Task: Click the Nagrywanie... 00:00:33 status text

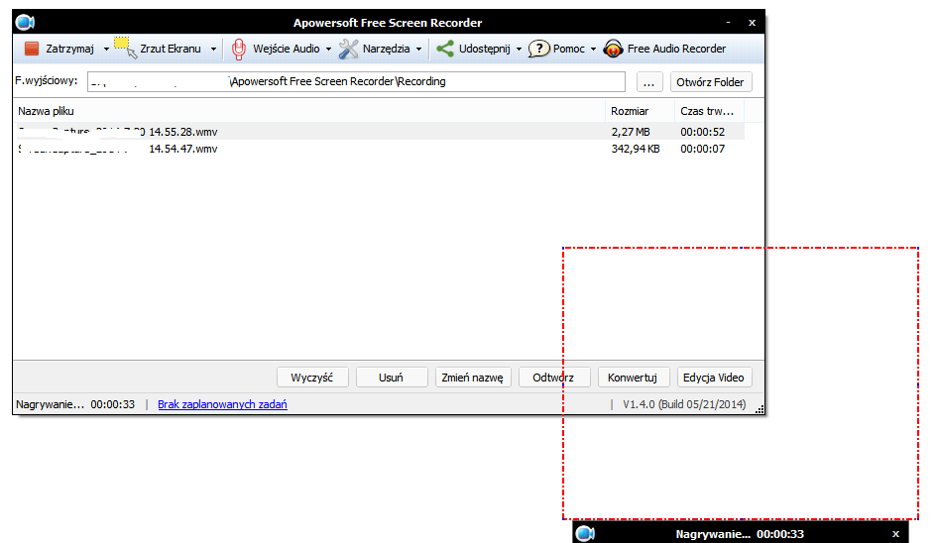Action: coord(75,404)
